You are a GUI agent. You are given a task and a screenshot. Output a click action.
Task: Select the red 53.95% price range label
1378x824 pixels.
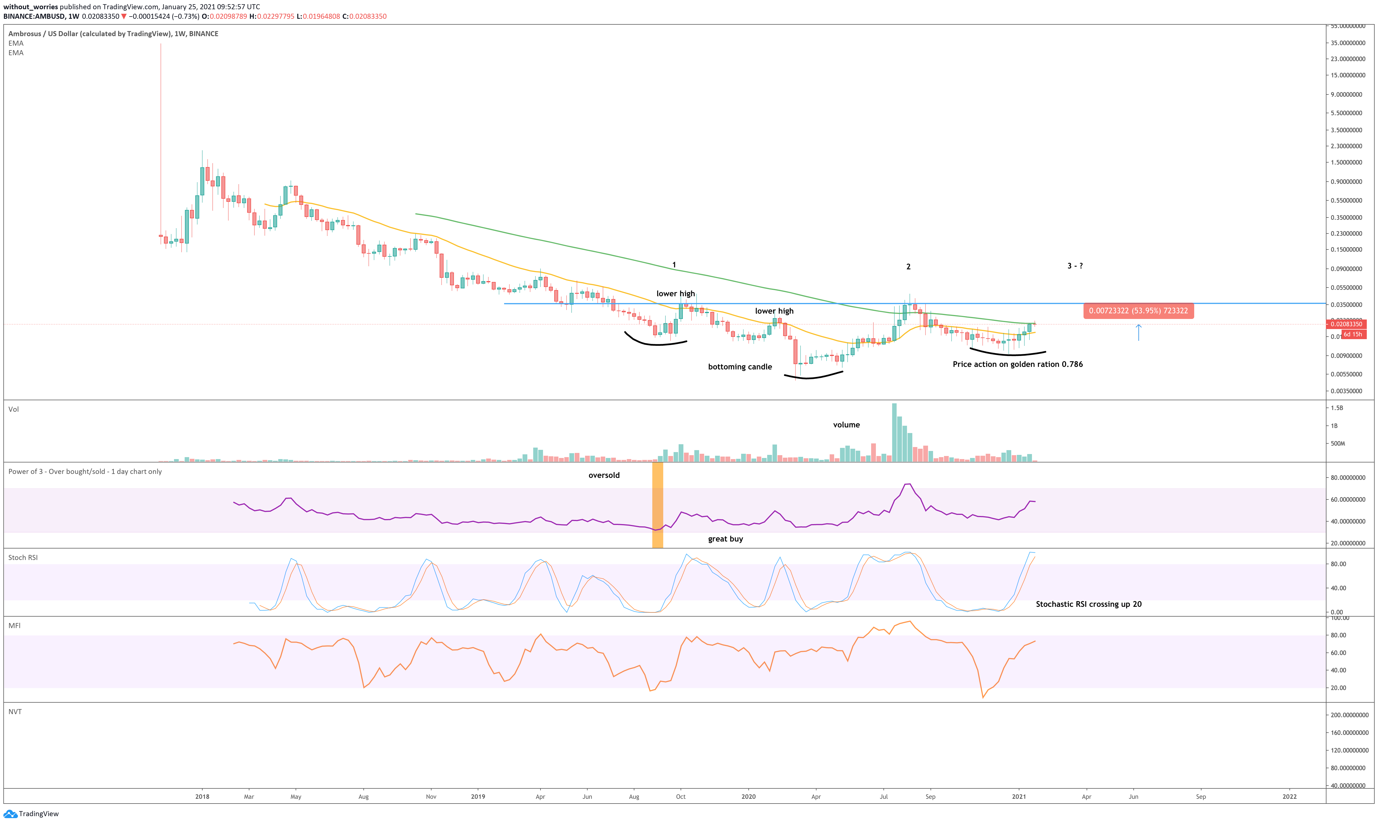[x=1138, y=311]
